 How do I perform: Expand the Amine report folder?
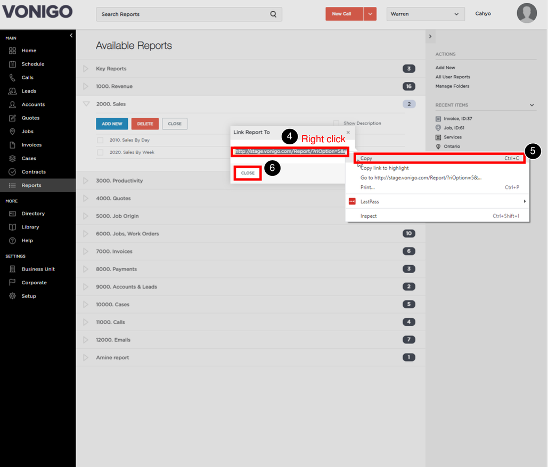86,357
